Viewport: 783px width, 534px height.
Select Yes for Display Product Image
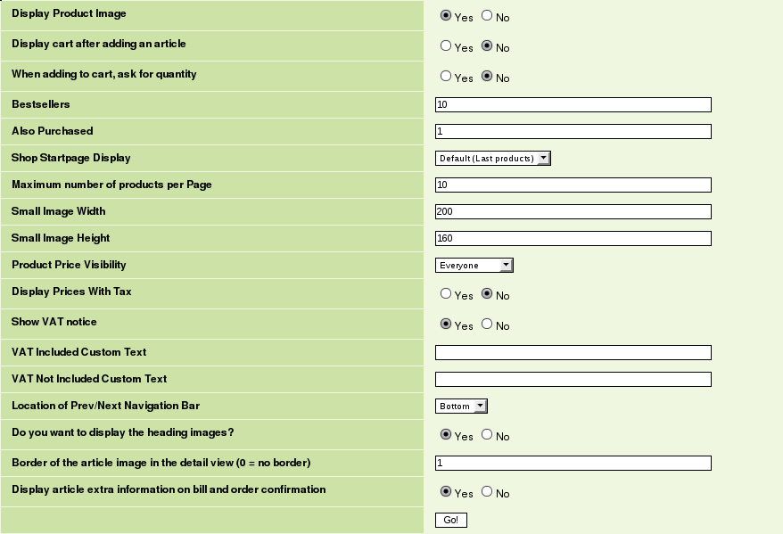446,16
